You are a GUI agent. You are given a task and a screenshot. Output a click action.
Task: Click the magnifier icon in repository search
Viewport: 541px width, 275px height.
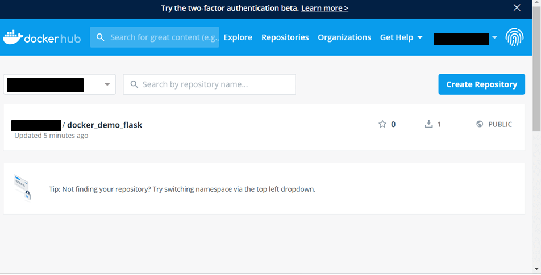click(134, 84)
